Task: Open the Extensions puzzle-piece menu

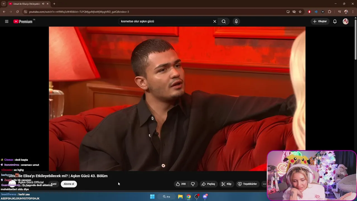Action: point(330,12)
